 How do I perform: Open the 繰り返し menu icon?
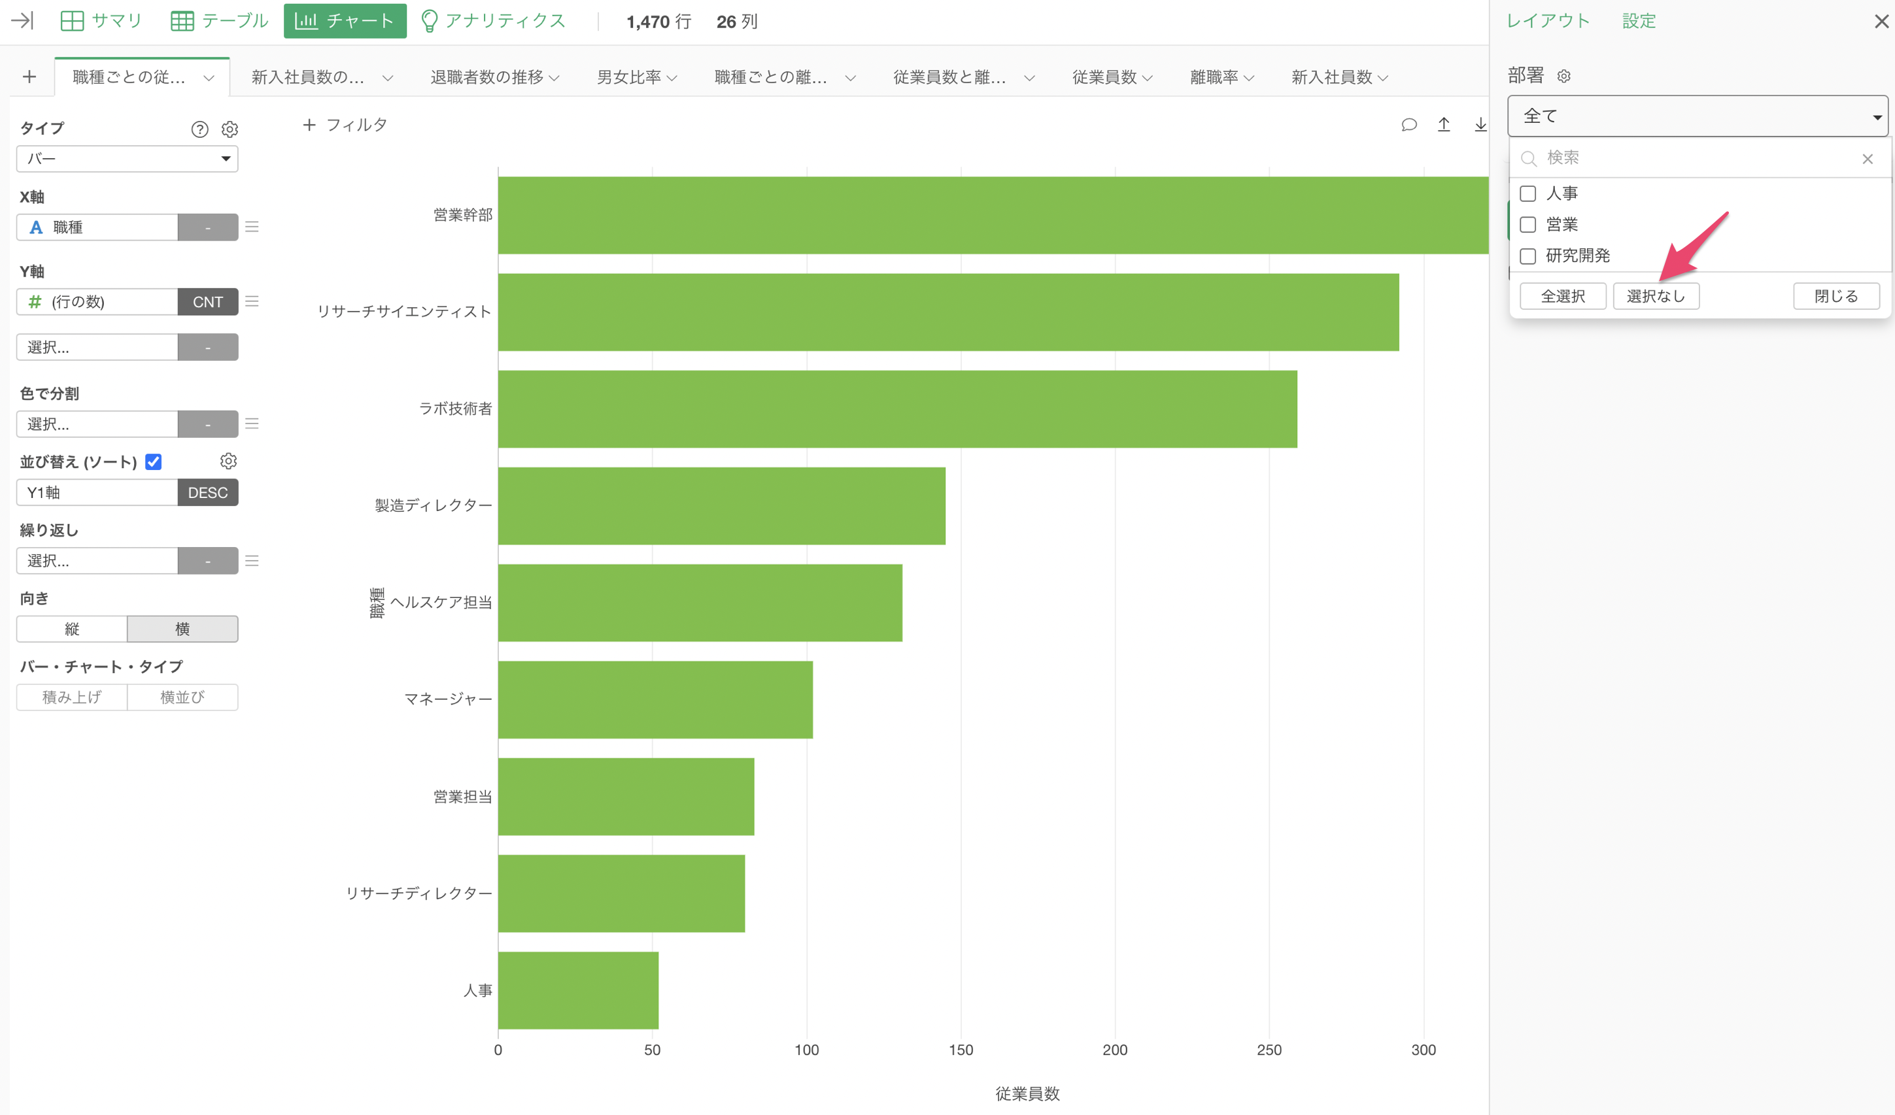click(252, 561)
